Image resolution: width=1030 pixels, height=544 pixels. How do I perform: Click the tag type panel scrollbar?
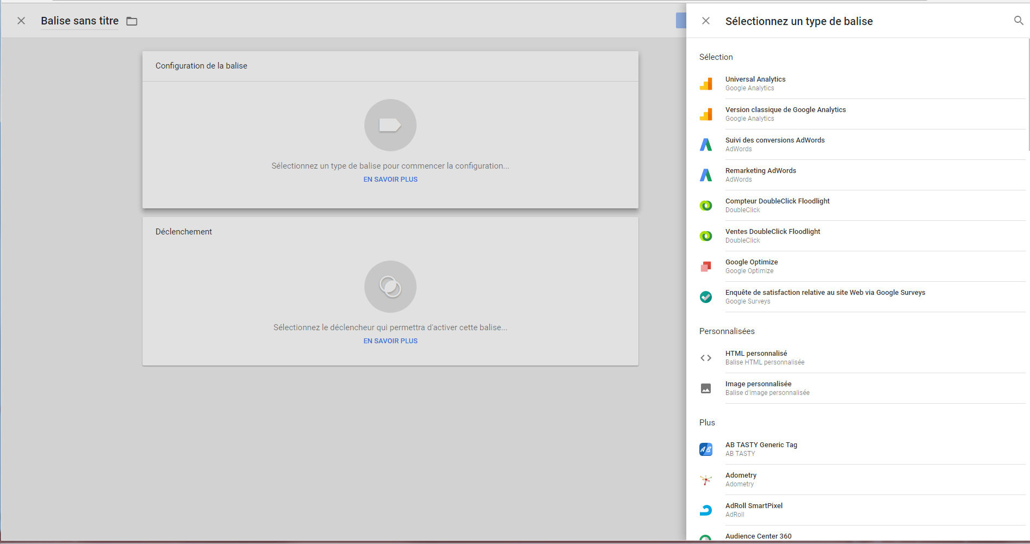pos(1028,95)
